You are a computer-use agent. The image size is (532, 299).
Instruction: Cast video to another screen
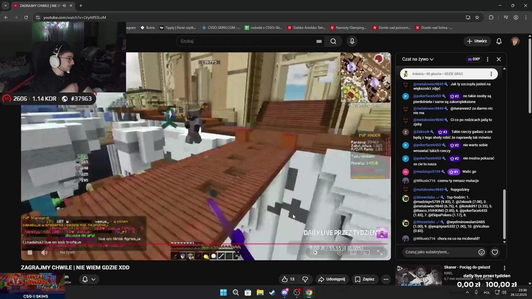367,252
